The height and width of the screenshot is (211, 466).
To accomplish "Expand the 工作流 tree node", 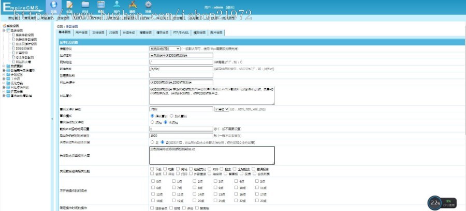I will [x=4, y=79].
